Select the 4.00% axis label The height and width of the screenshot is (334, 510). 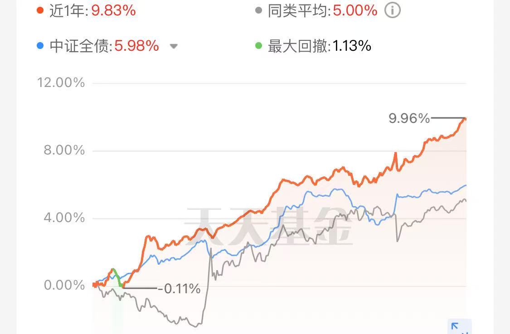tap(64, 218)
